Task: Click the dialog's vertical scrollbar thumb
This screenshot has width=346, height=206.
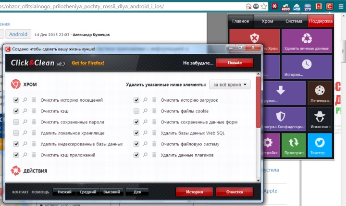Action: [259, 102]
